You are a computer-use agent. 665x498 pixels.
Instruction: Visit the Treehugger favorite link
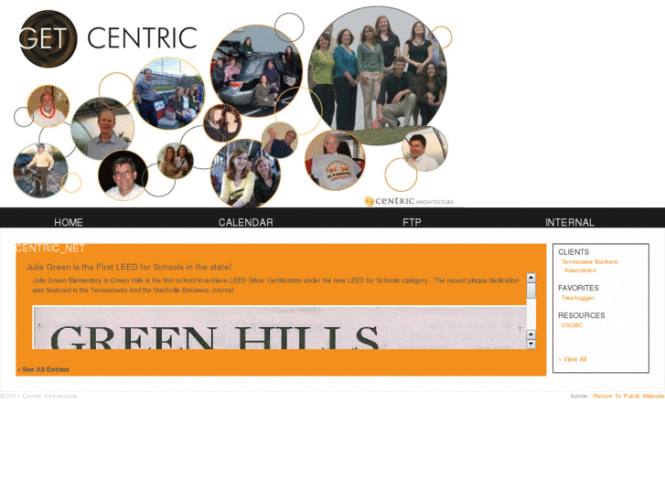click(x=577, y=298)
